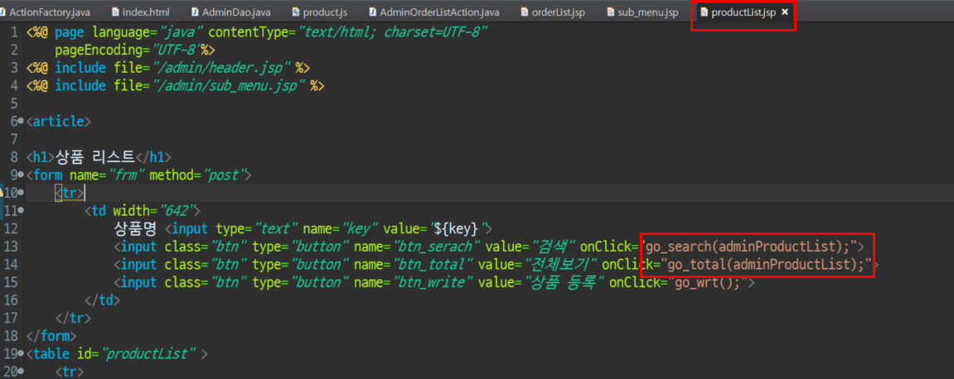This screenshot has width=954, height=379.
Task: Select the productList.jsp tab label
Action: pos(743,12)
